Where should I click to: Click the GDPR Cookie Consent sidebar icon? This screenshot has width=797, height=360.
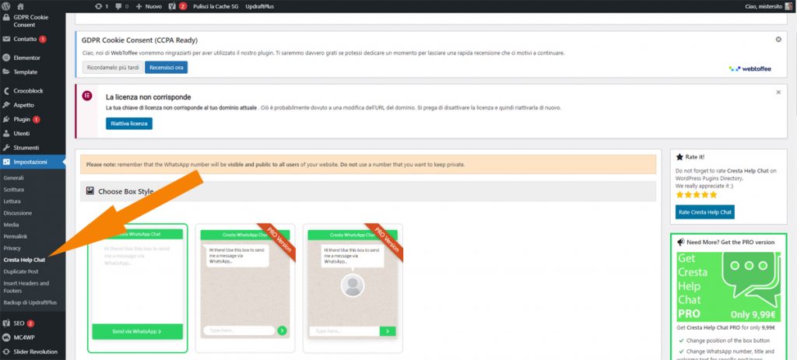pyautogui.click(x=6, y=17)
